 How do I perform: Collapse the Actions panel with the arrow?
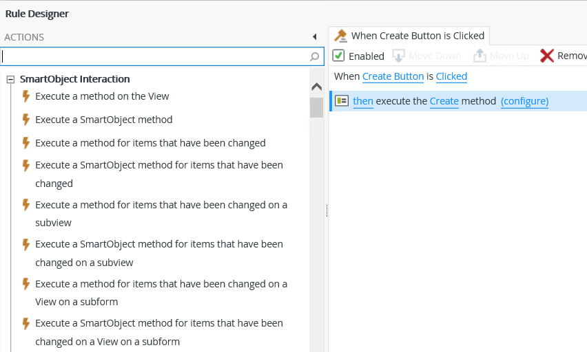pyautogui.click(x=314, y=36)
